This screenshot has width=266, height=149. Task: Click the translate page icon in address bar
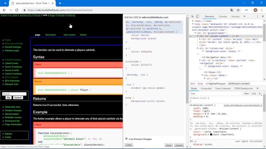coord(232,10)
